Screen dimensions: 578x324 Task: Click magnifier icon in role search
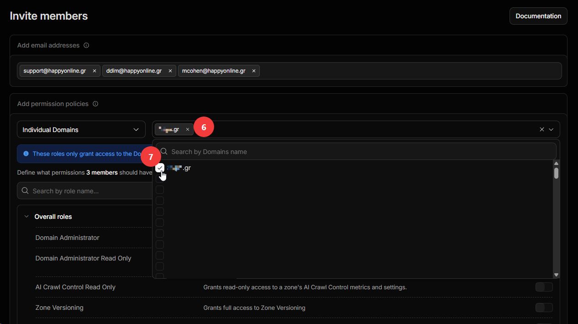click(x=25, y=191)
